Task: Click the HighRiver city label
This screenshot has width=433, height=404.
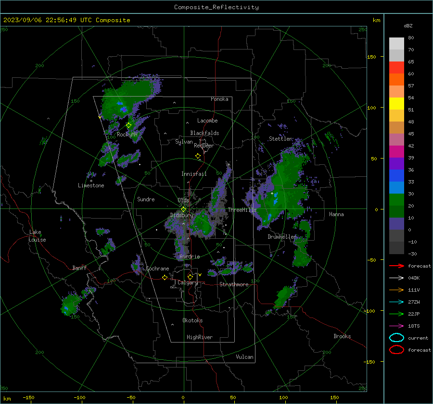Action: tap(200, 338)
